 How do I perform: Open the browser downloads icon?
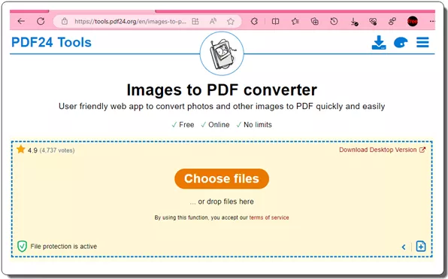pos(354,22)
